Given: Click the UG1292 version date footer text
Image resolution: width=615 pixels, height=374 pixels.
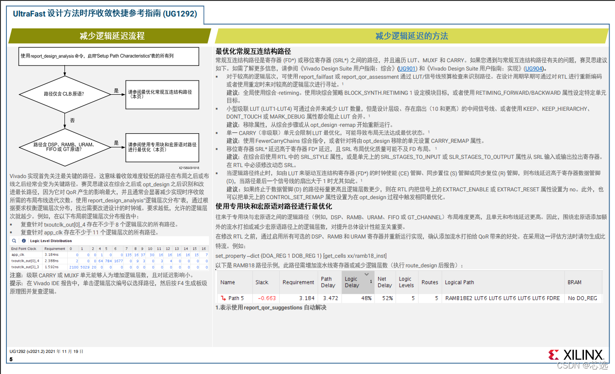Looking at the screenshot, I should tap(46, 351).
